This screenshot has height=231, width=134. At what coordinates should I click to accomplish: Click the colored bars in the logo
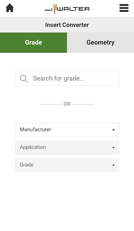click(x=54, y=8)
